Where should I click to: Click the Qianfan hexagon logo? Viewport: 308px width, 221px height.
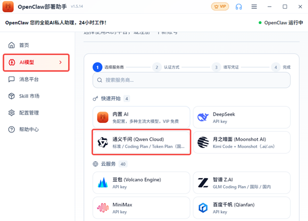[203, 208]
